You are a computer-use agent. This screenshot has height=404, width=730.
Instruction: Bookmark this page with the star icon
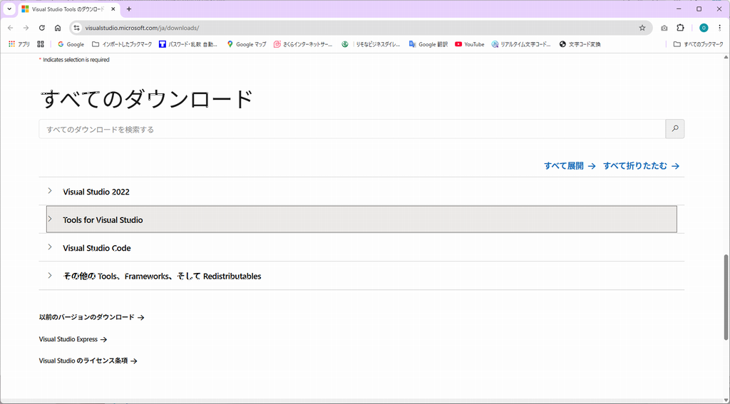[642, 28]
